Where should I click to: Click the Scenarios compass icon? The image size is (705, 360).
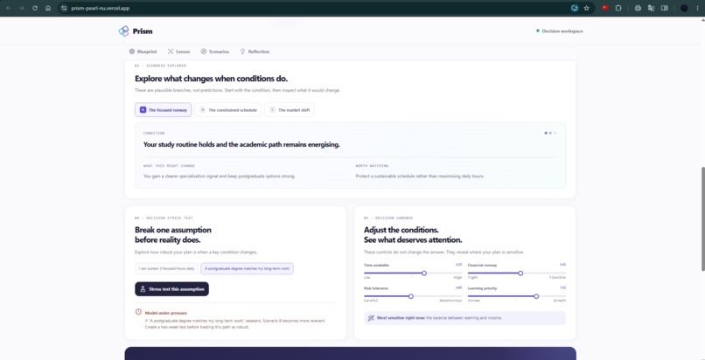click(204, 52)
